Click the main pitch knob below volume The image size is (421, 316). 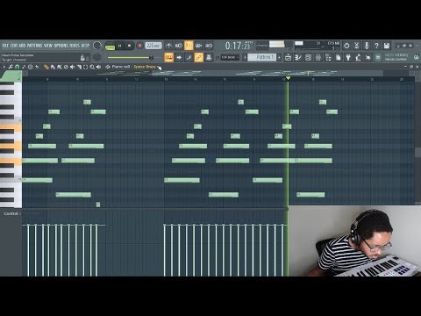96,57
